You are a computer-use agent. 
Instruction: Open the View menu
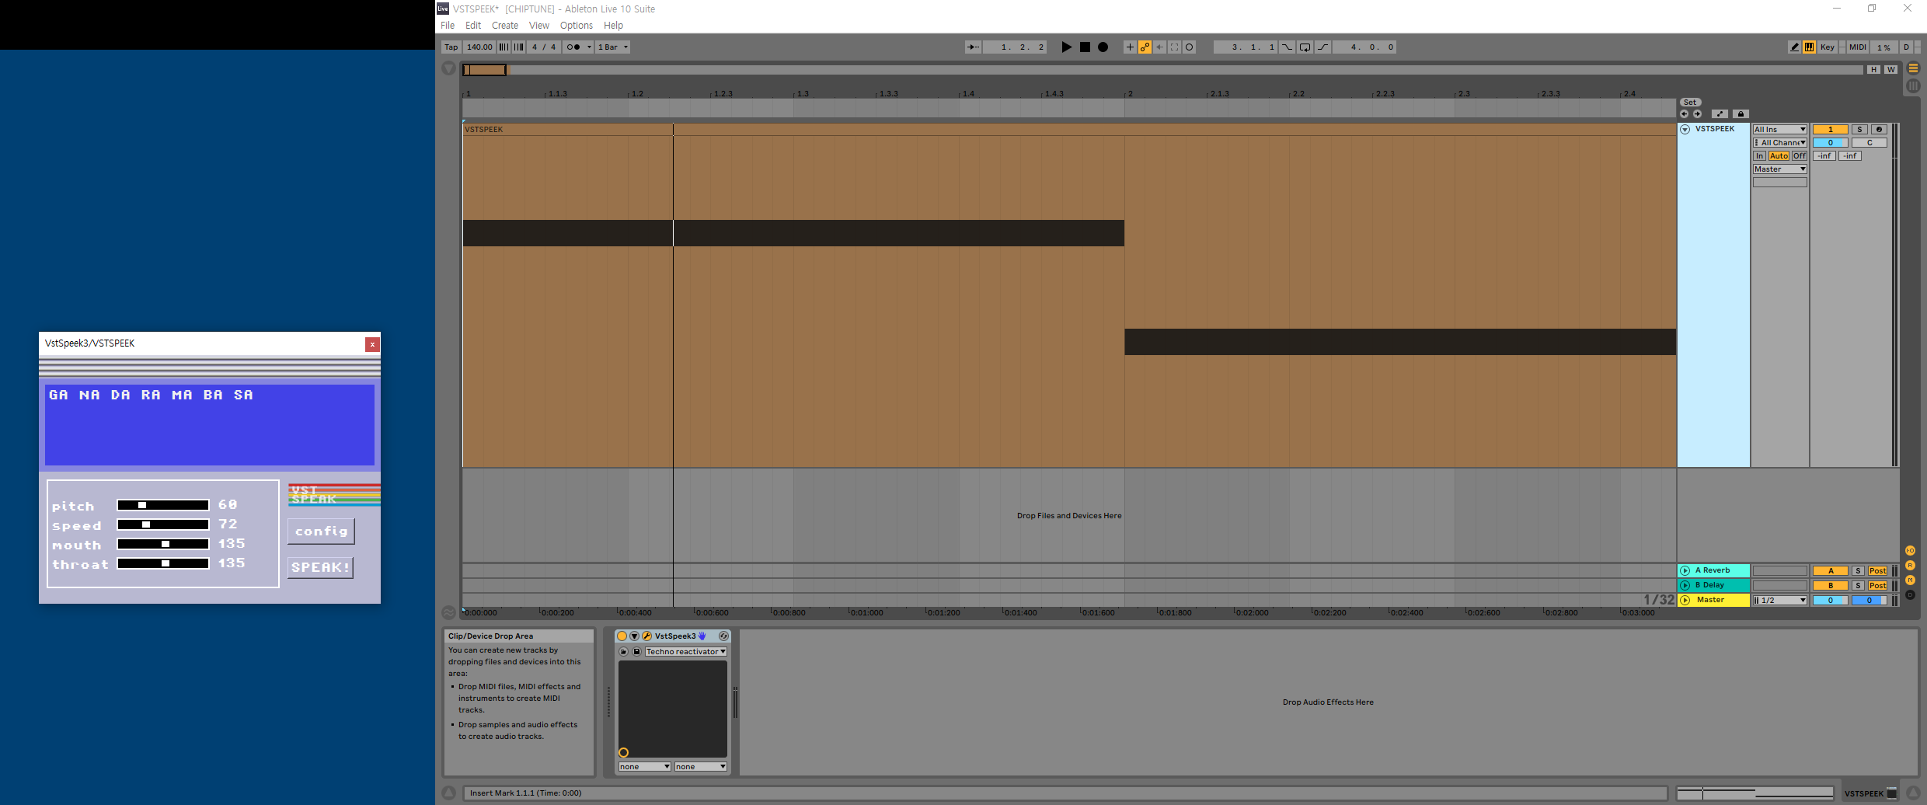(539, 26)
